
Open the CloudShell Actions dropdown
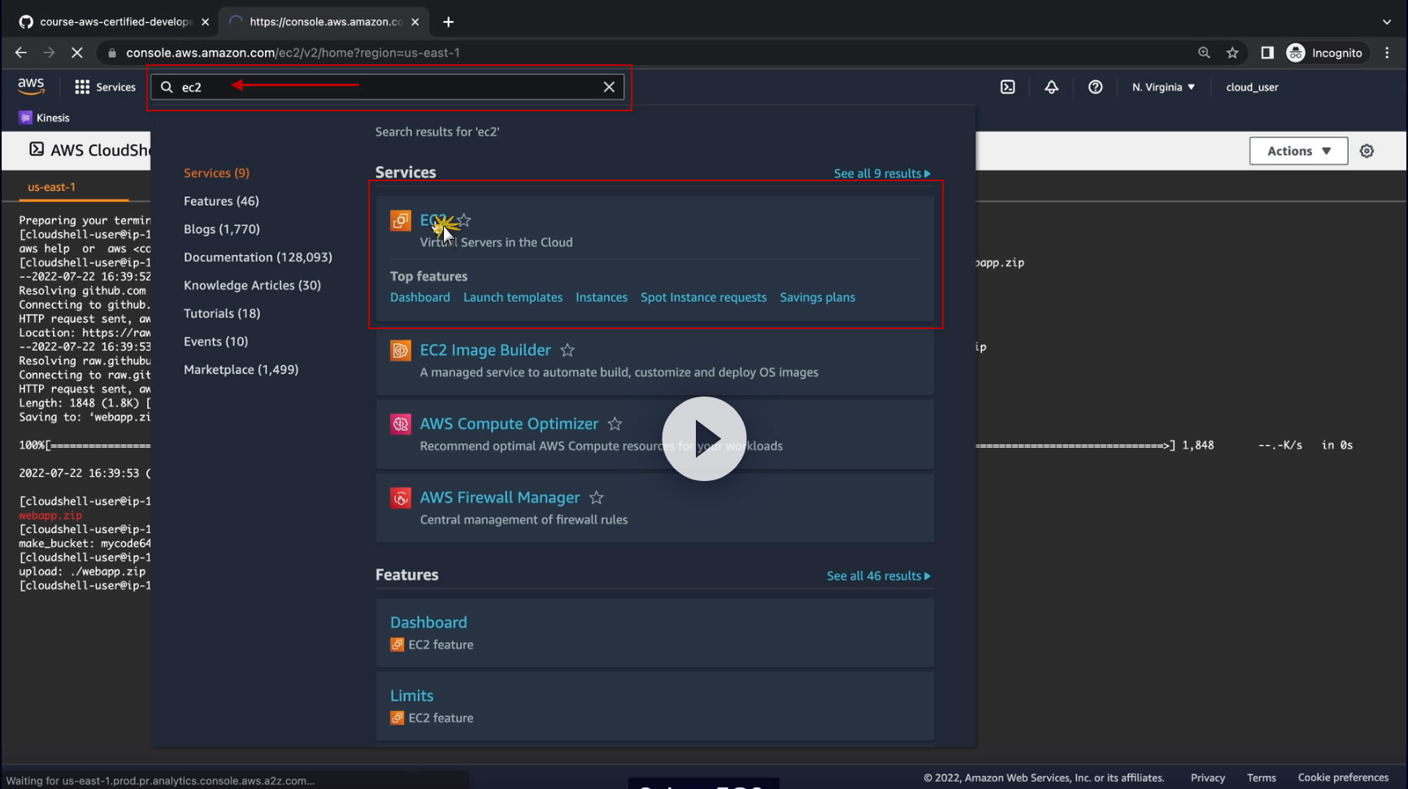coord(1298,151)
